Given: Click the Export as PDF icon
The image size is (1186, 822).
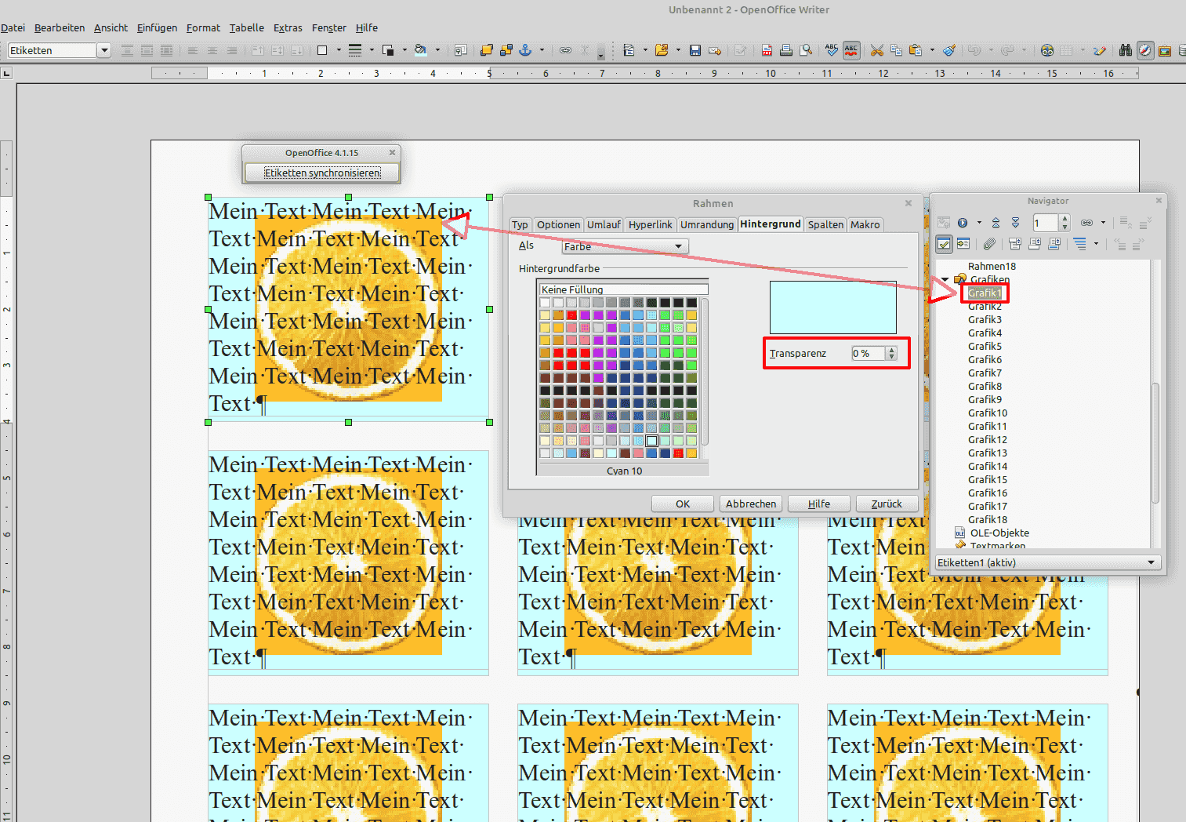Looking at the screenshot, I should pyautogui.click(x=767, y=50).
